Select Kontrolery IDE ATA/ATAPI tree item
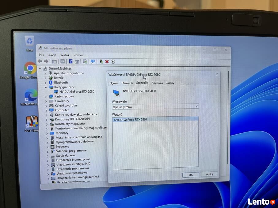 point(72,119)
